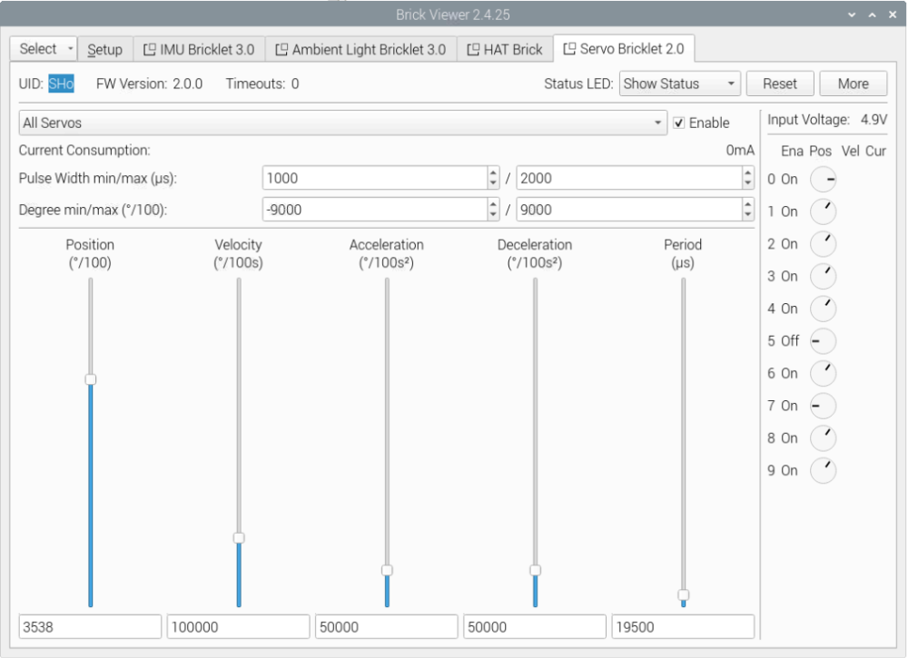Switch to the Setup tab

(x=104, y=50)
